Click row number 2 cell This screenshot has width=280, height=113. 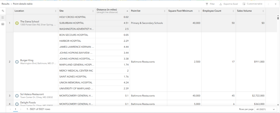point(10,62)
